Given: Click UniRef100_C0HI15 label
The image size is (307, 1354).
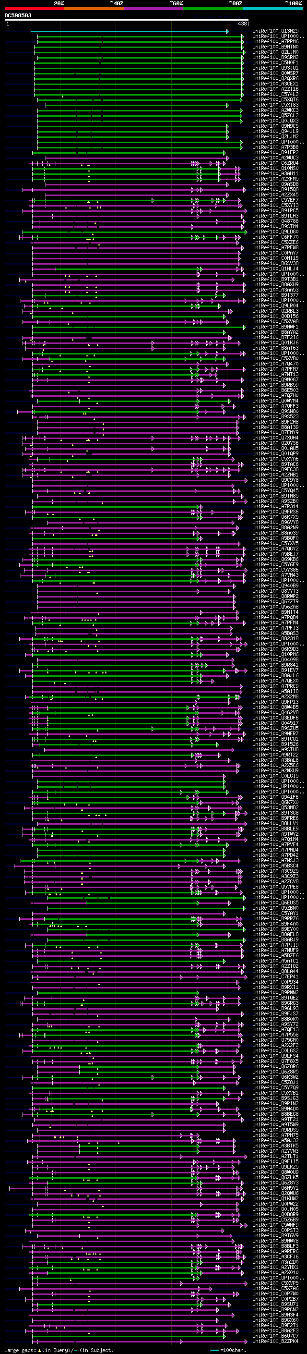Looking at the screenshot, I should pyautogui.click(x=275, y=258).
